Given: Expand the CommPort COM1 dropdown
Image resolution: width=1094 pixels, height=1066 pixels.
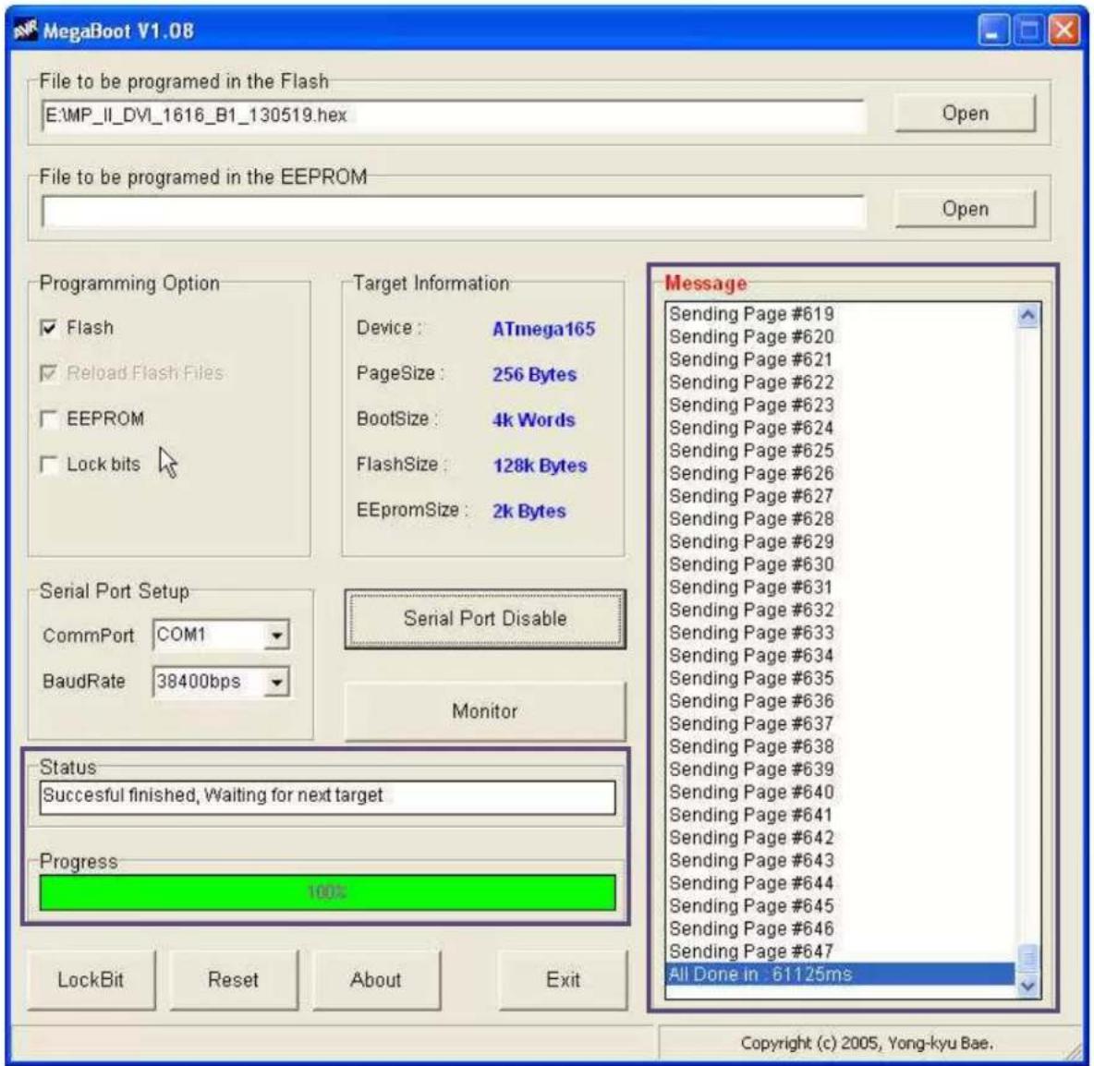Looking at the screenshot, I should (277, 636).
